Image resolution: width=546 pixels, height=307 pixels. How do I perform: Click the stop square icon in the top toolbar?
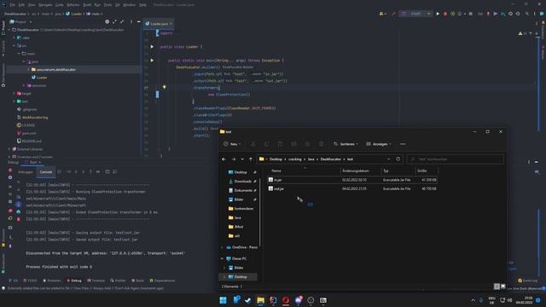(471, 14)
